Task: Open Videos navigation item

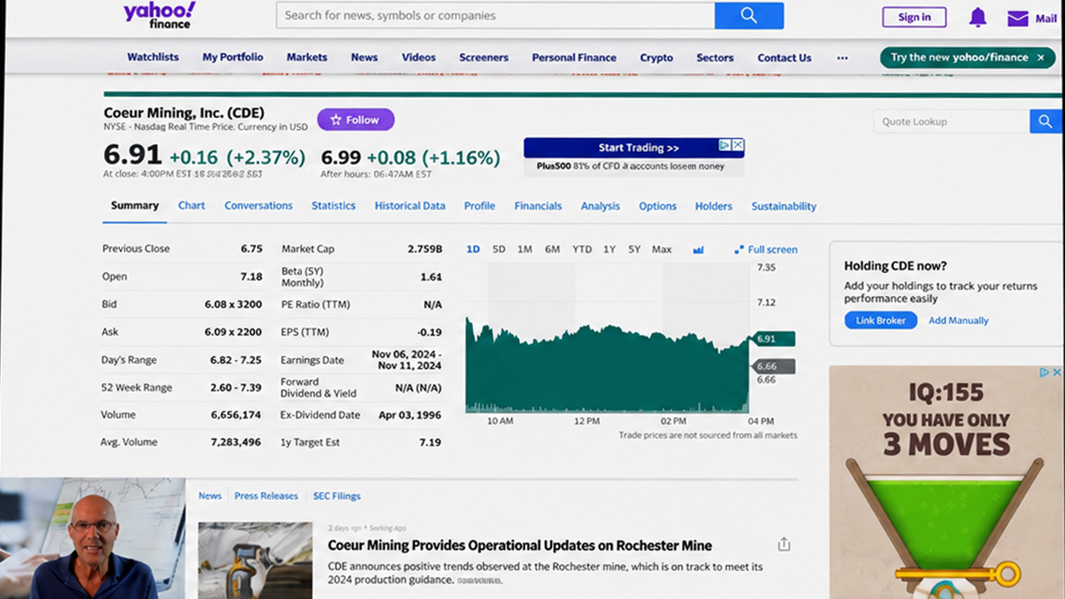Action: point(419,57)
